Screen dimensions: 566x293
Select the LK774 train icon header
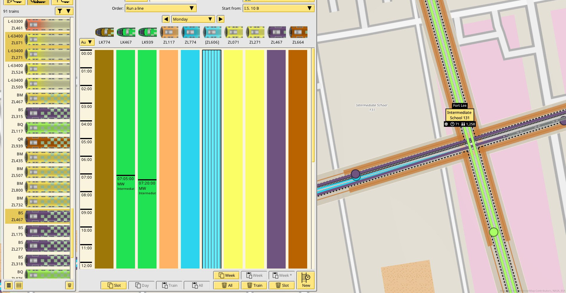(x=104, y=32)
